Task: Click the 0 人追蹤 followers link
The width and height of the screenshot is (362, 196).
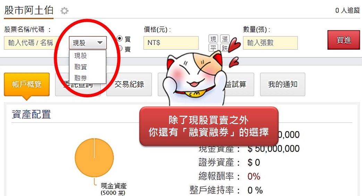Action: coord(347,10)
